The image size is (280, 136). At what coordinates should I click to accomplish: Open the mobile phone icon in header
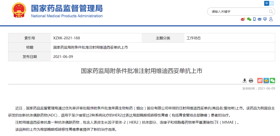coord(255,19)
